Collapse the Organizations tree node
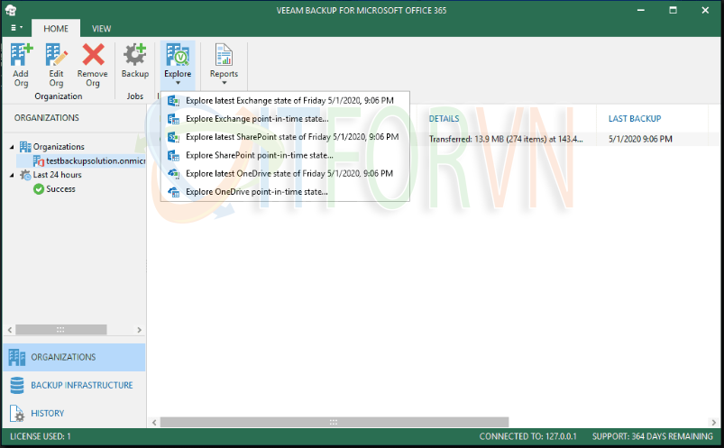 pos(12,147)
